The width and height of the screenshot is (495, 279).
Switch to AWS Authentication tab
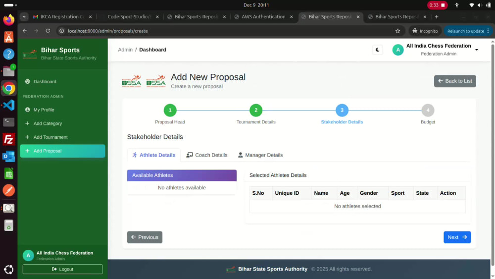263,17
